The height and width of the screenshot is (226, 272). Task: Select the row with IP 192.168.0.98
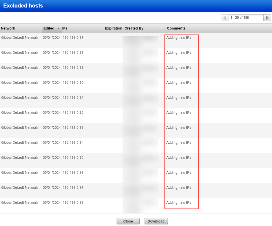[75, 202]
